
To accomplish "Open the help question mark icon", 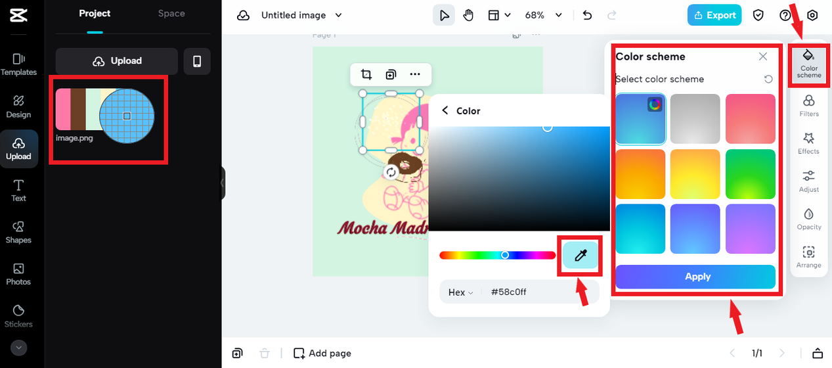I will 785,15.
